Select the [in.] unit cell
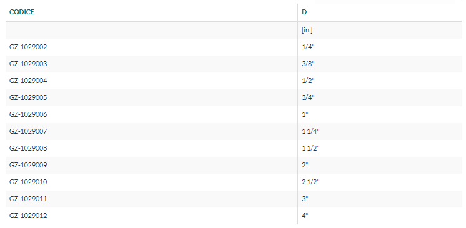The height and width of the screenshot is (228, 466). pos(307,30)
